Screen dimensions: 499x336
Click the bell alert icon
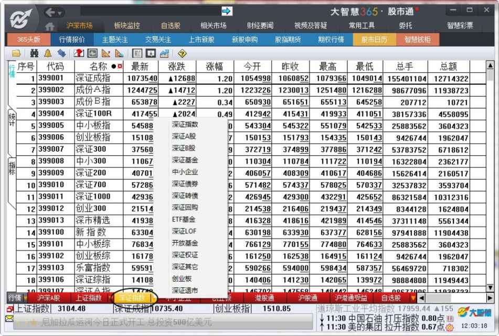(48, 53)
